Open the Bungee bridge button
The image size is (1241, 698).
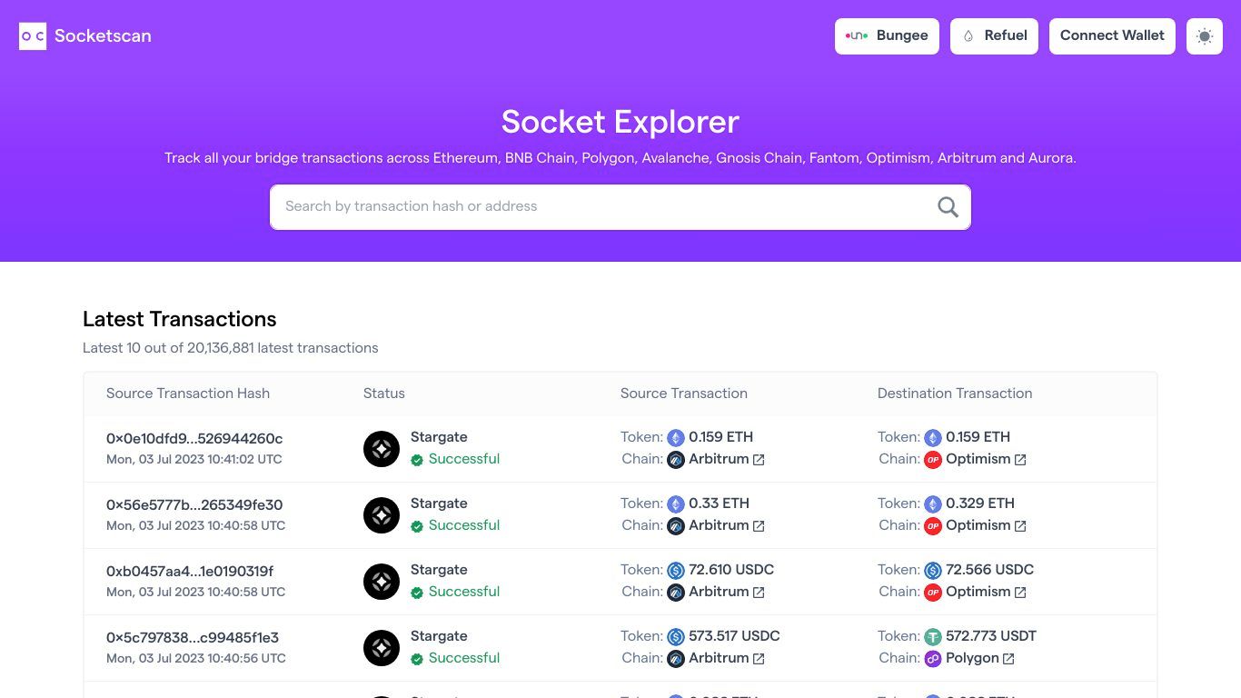(887, 36)
